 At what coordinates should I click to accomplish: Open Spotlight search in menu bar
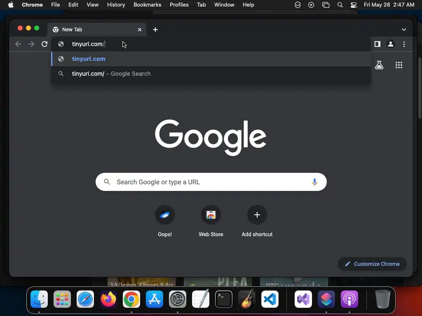tap(340, 5)
